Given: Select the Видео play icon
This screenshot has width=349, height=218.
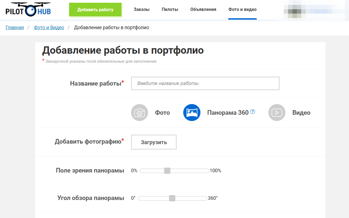Looking at the screenshot, I should pyautogui.click(x=277, y=112).
